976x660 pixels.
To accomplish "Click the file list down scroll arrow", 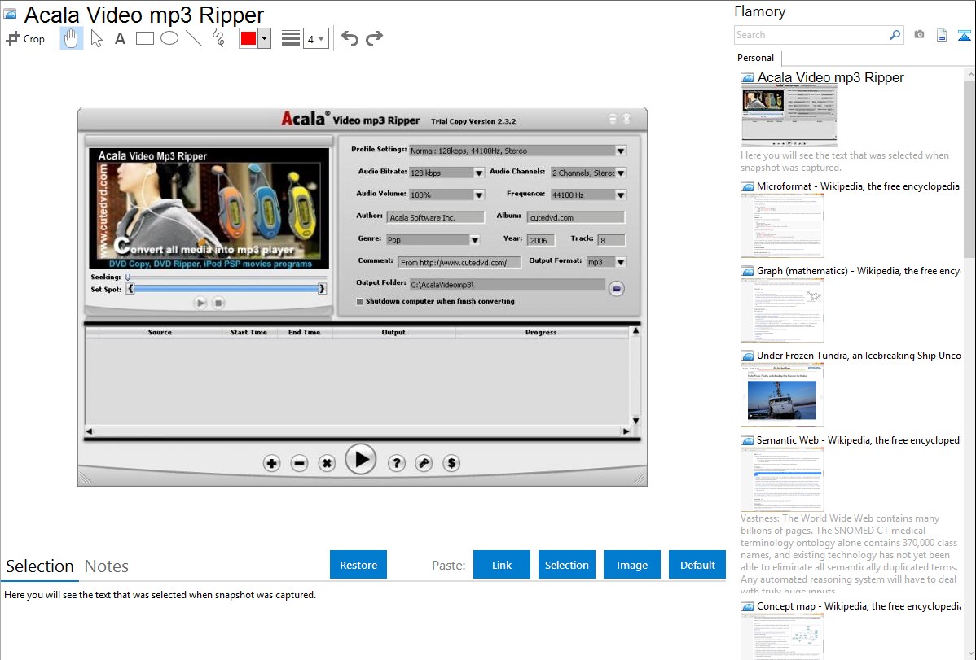I will 635,421.
